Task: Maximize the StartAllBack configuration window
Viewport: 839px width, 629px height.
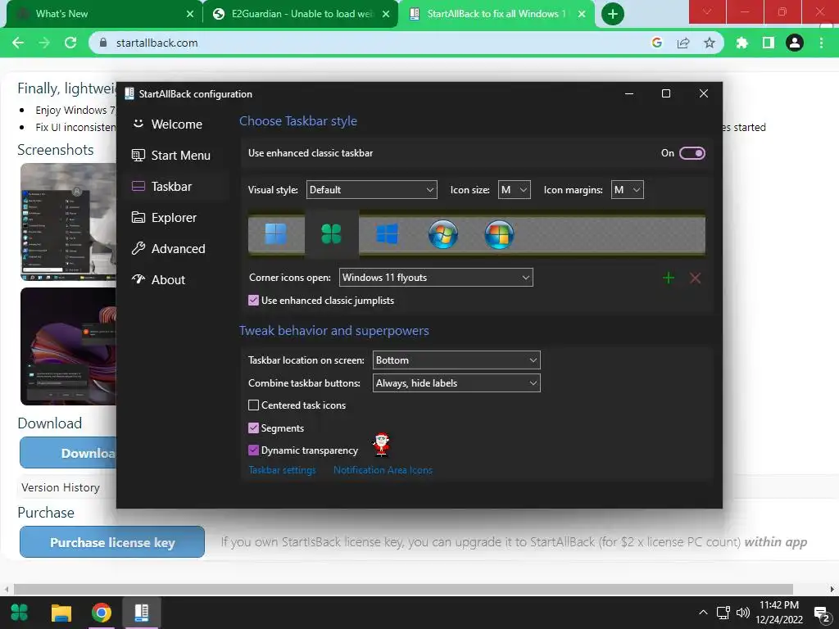Action: tap(666, 93)
